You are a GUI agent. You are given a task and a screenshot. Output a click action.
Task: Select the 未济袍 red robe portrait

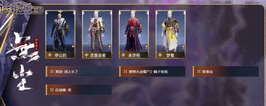(x=134, y=34)
